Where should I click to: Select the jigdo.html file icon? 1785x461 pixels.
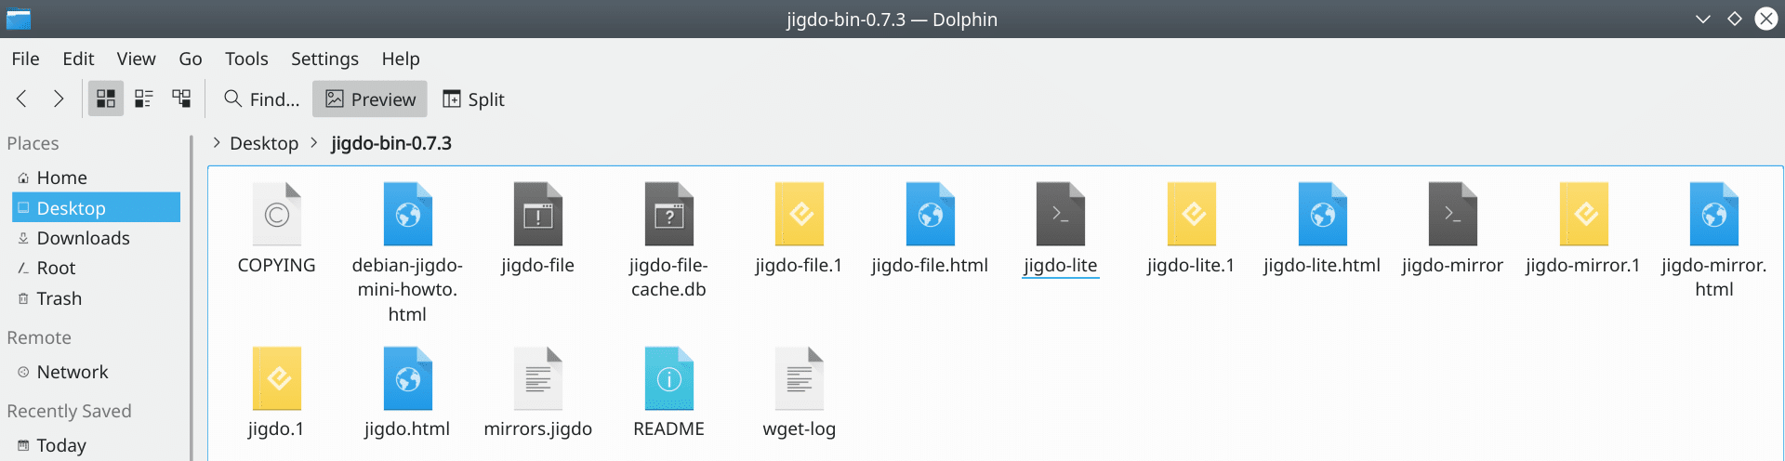(x=407, y=378)
